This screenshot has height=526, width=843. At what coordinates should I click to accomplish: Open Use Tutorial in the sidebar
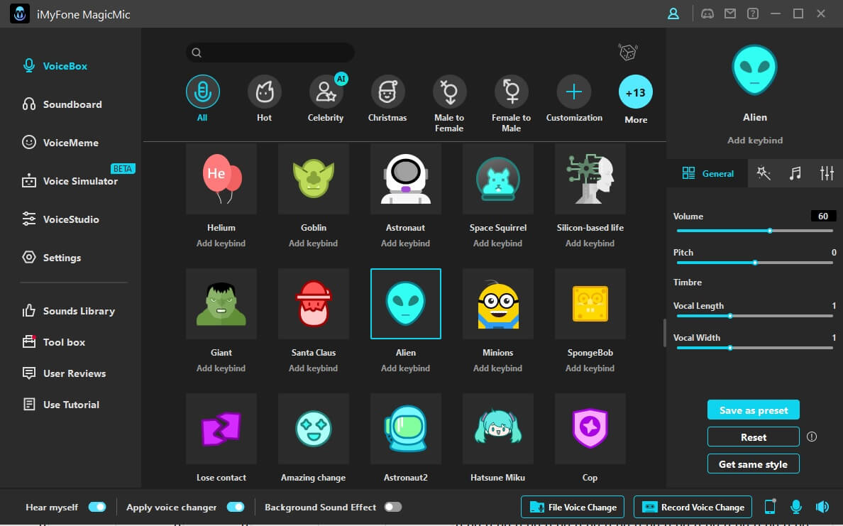click(x=61, y=405)
